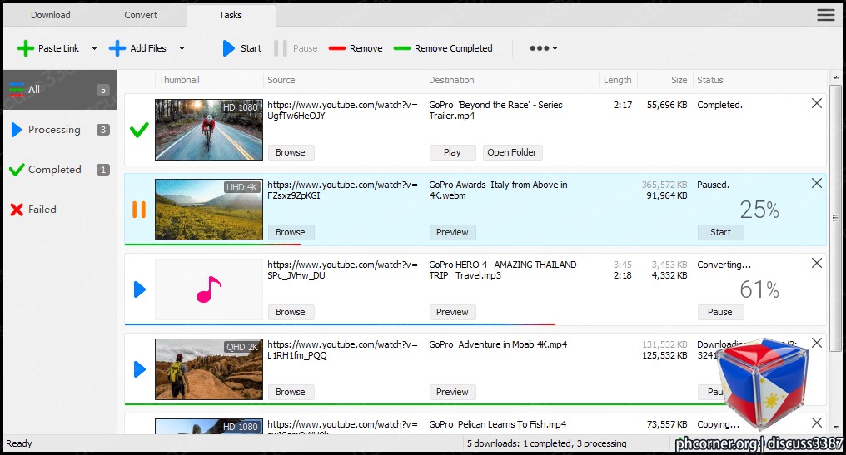Remove the paused Italy task with X
Screen dimensions: 846x455
tap(816, 183)
